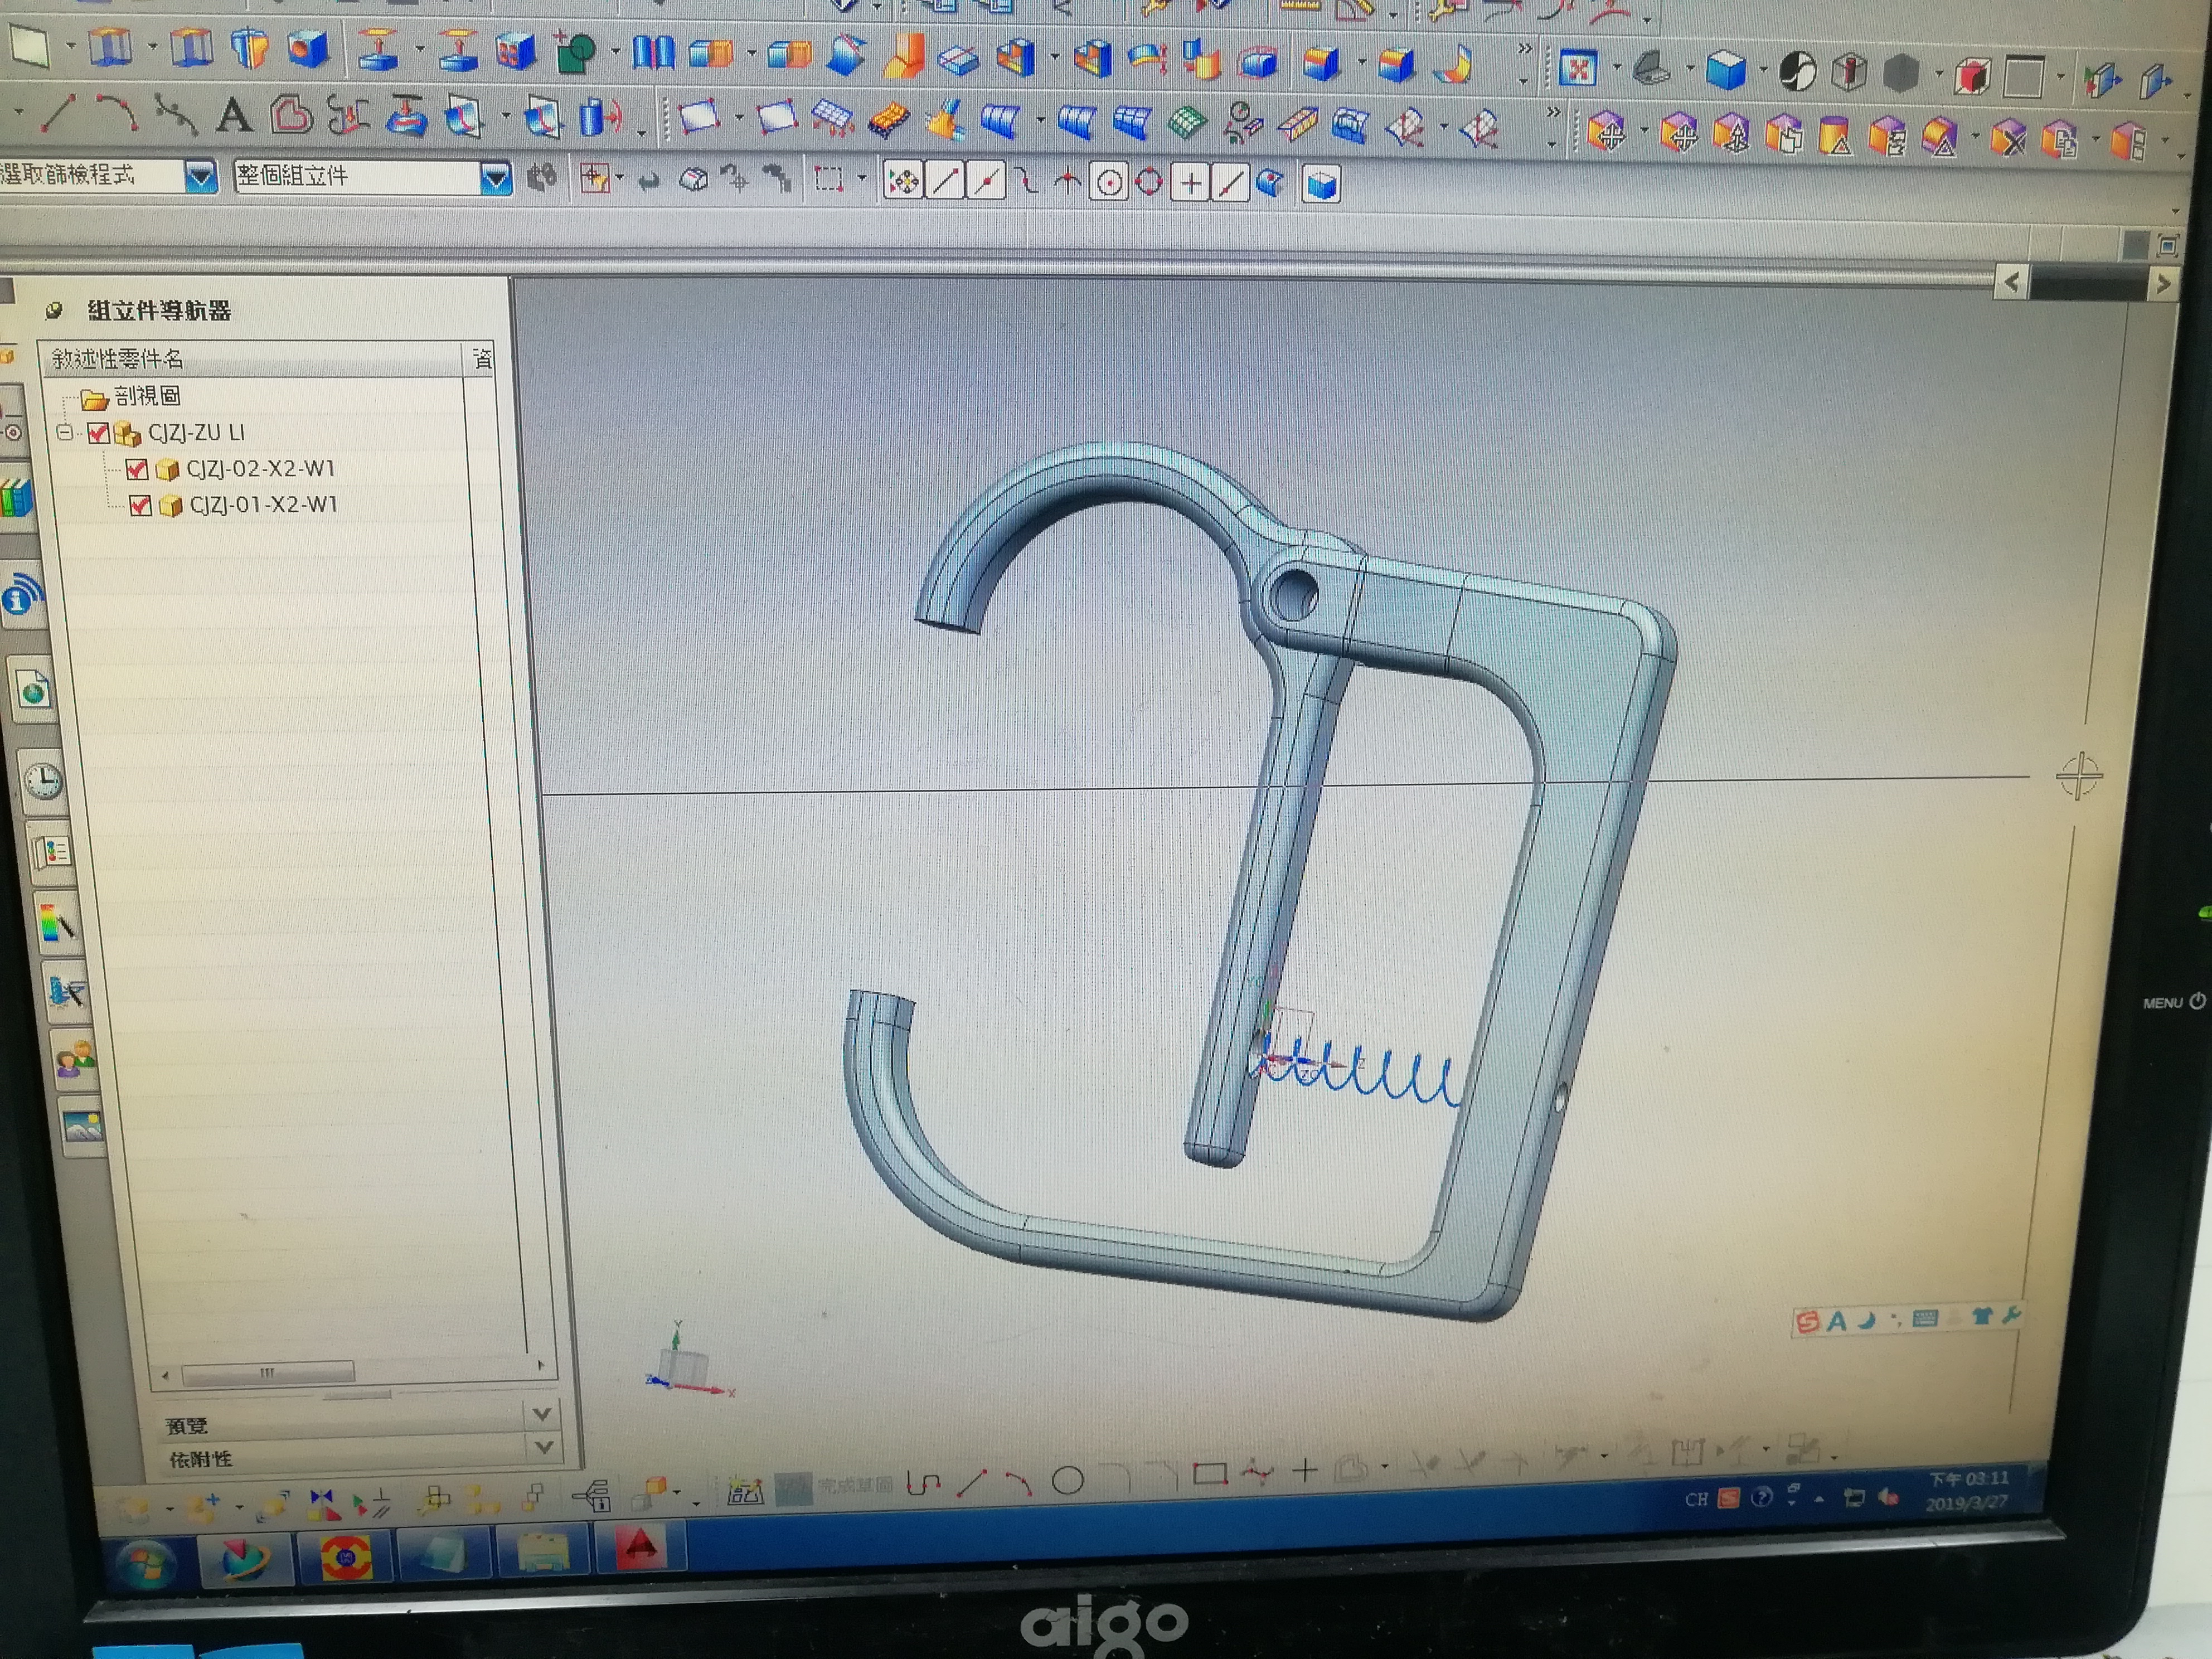Select the Profile tool in the bottom sketch toolbar

pyautogui.click(x=922, y=1483)
